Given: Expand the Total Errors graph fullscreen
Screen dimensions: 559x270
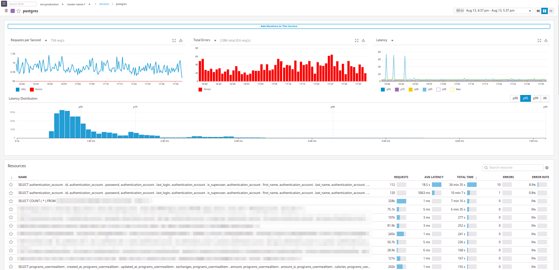Looking at the screenshot, I should point(357,40).
